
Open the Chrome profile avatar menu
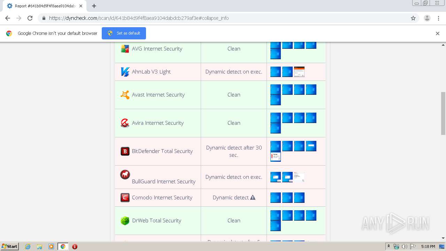(x=427, y=18)
